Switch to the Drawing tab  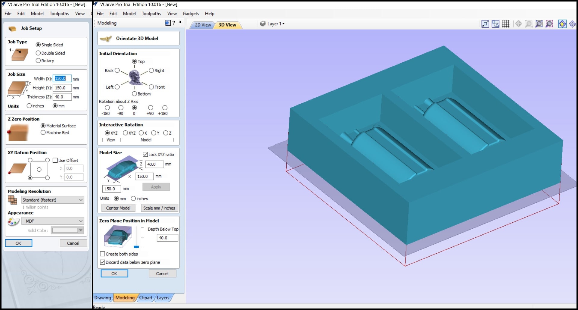pyautogui.click(x=103, y=298)
